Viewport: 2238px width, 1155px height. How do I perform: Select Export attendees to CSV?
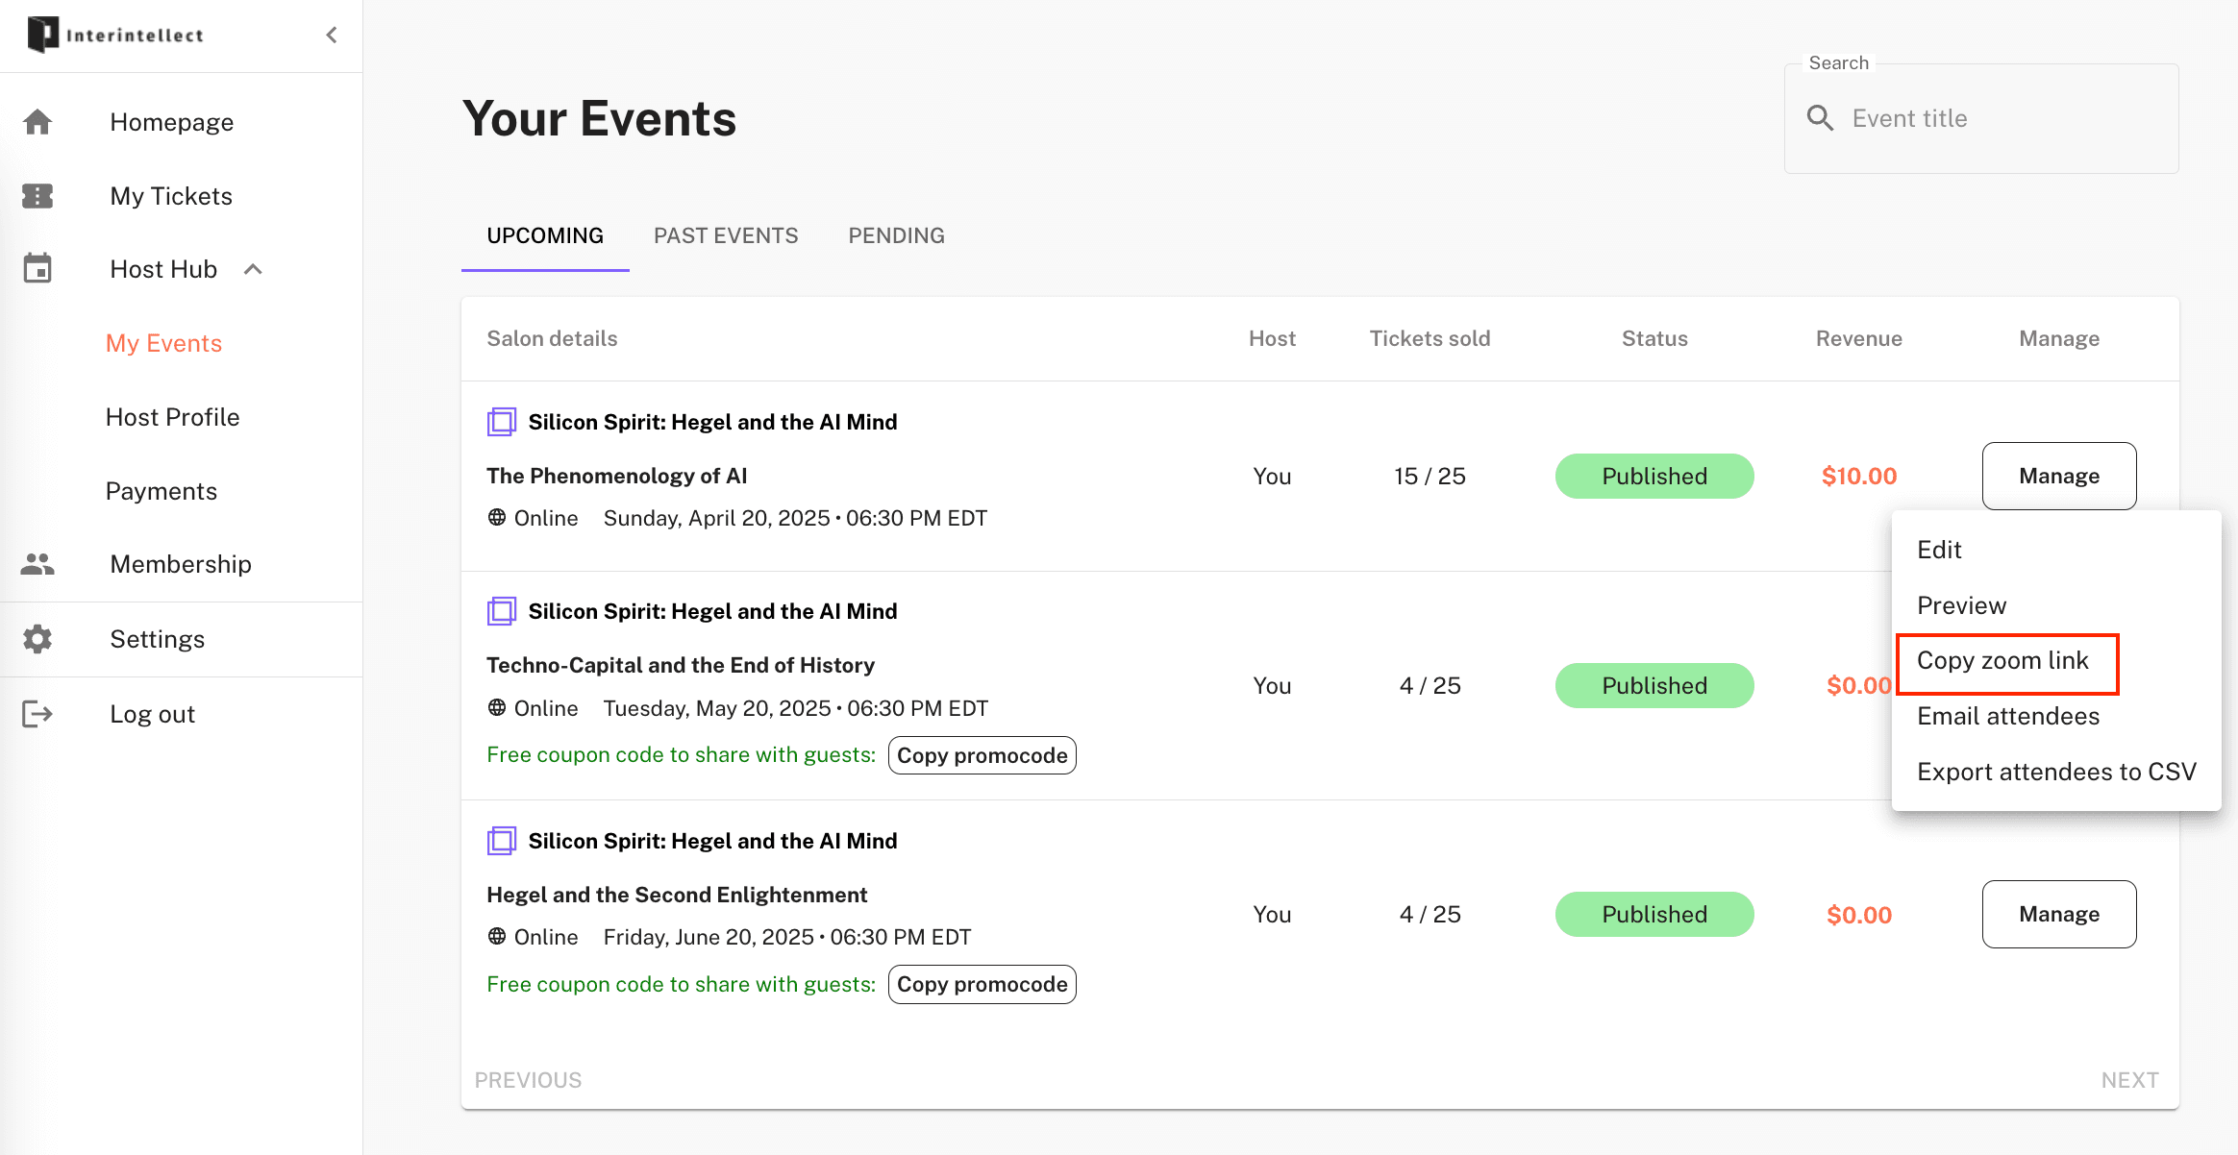click(x=2056, y=772)
